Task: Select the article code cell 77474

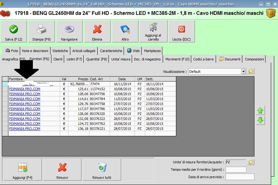Action: click(x=99, y=84)
